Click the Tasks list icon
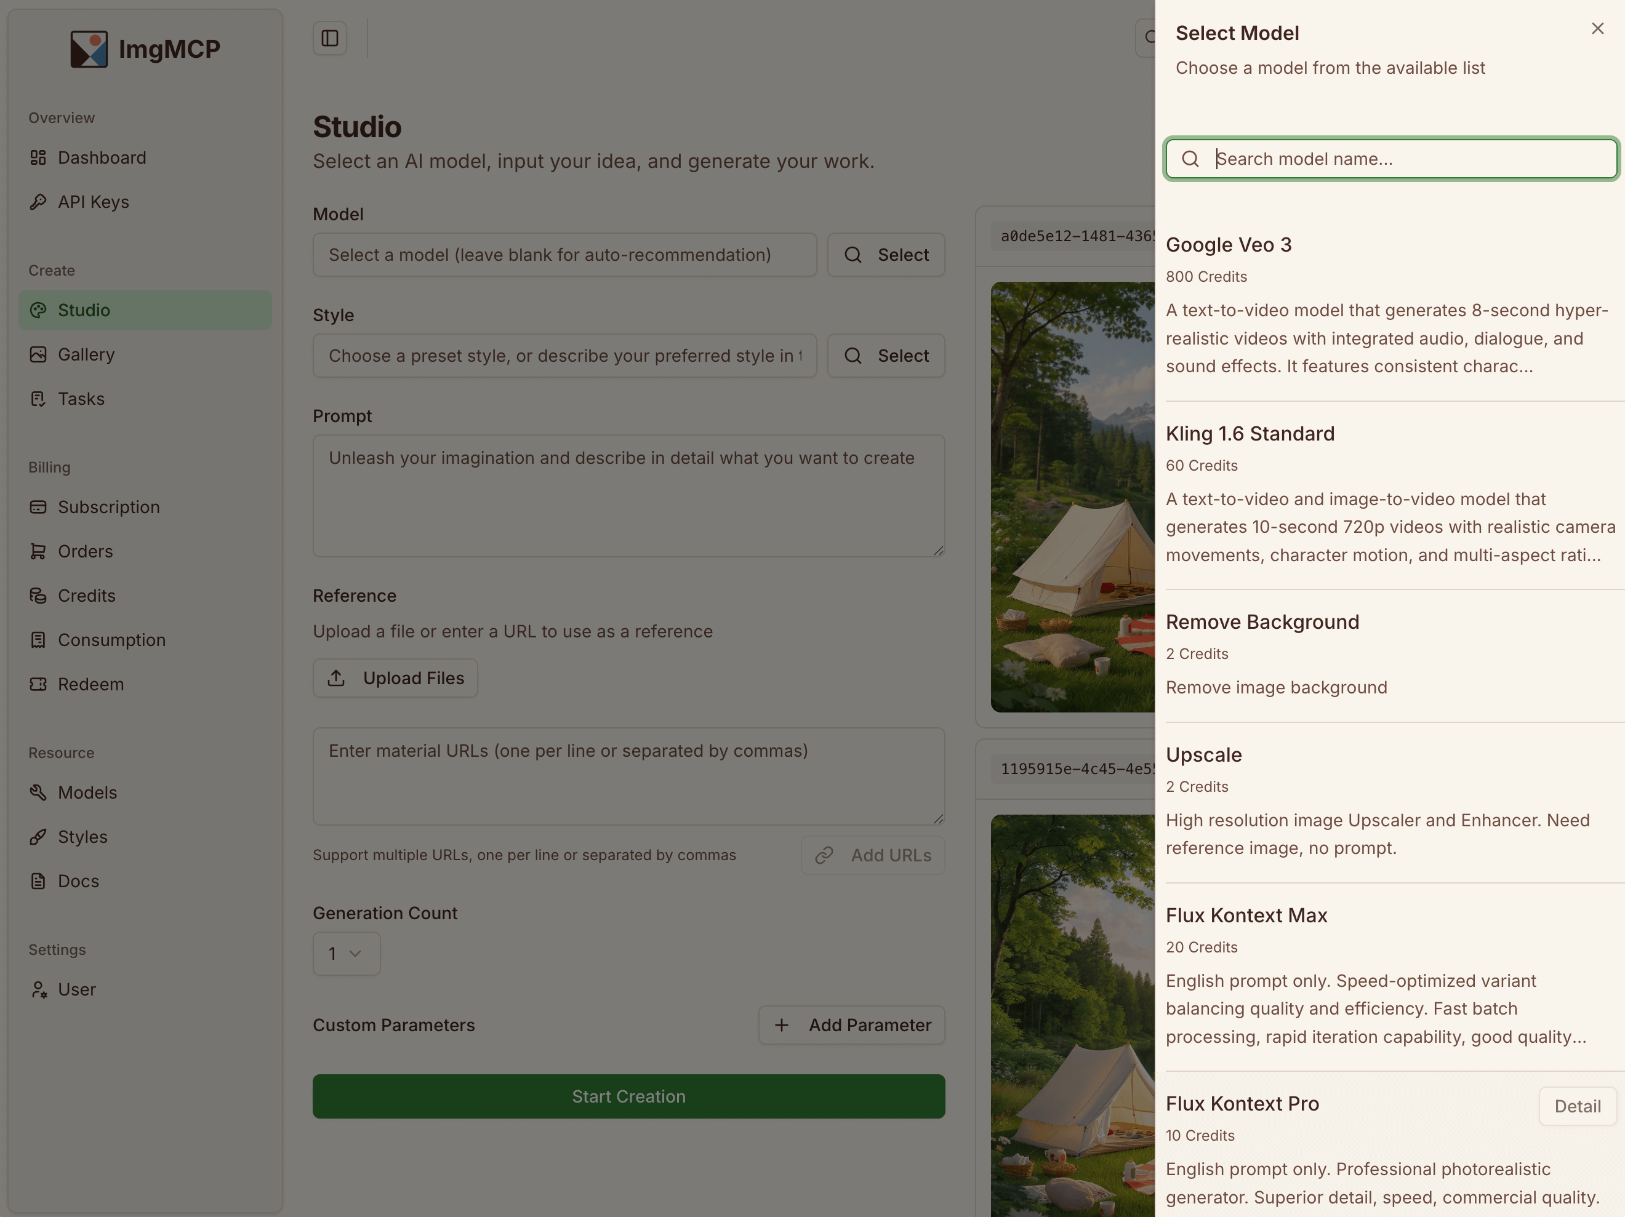 [x=38, y=399]
